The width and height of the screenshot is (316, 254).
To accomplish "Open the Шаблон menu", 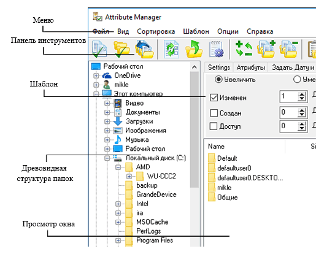I will coord(196,31).
